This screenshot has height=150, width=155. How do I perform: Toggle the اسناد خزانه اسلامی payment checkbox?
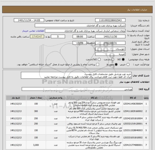[98, 65]
